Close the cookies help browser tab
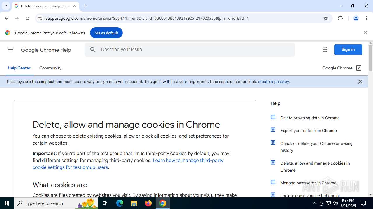The height and width of the screenshot is (209, 373). pyautogui.click(x=75, y=6)
